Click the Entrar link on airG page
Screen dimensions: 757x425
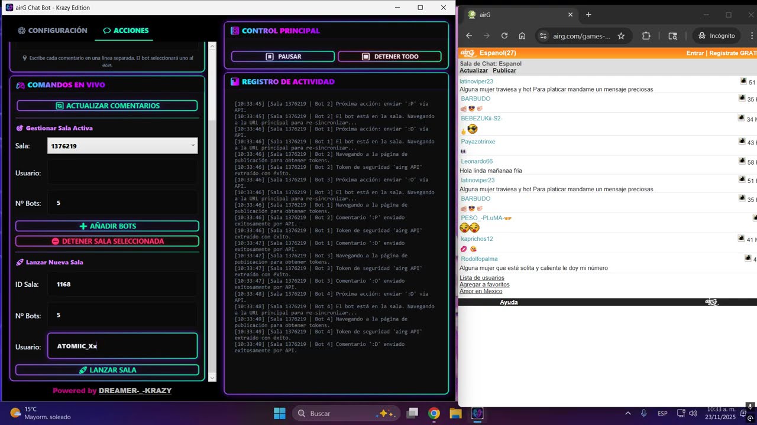(x=695, y=53)
